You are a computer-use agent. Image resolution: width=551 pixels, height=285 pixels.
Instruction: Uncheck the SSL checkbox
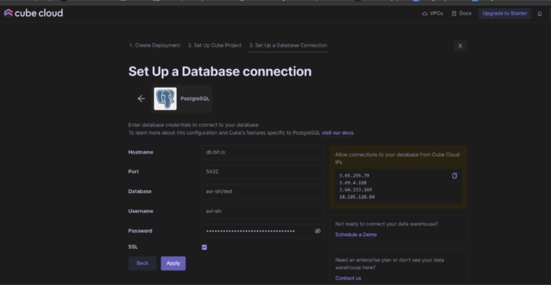coord(204,247)
